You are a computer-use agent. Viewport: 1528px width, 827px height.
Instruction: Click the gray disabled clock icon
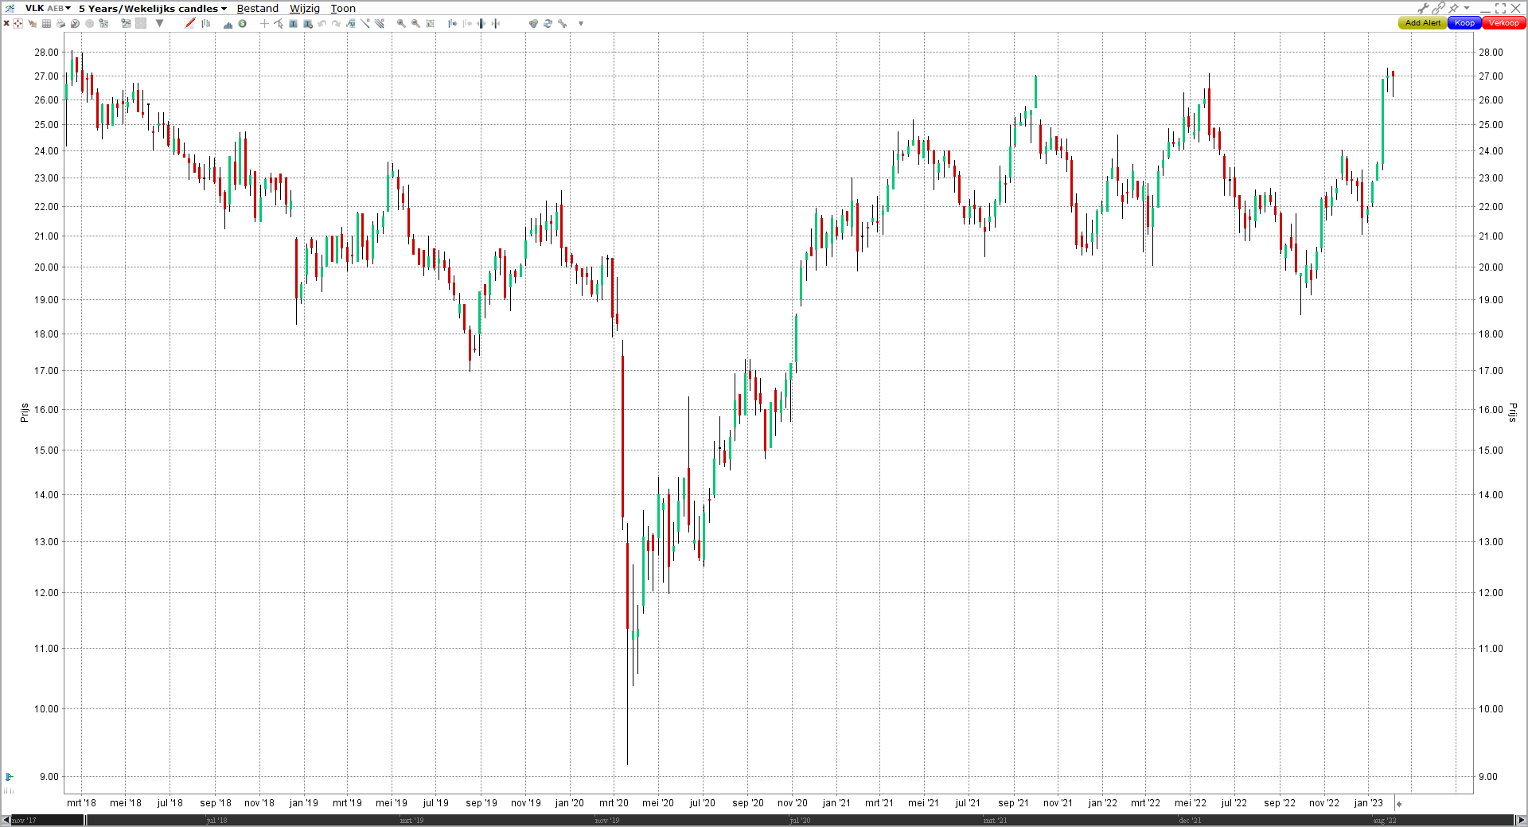tap(89, 23)
